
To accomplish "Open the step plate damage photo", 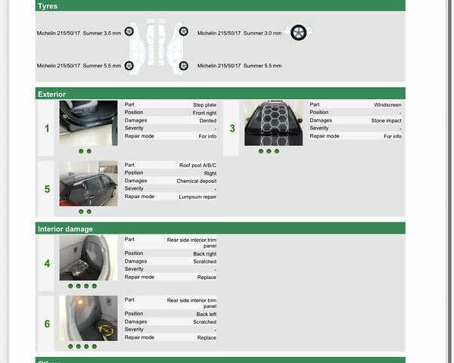I will coord(89,123).
